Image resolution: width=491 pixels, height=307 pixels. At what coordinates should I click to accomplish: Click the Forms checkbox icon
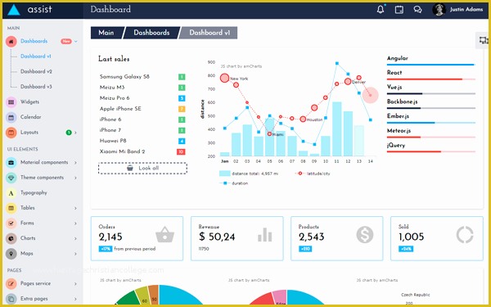pyautogui.click(x=11, y=223)
